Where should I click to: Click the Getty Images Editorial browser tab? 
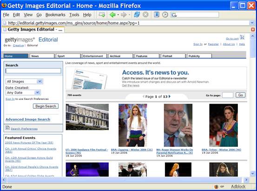pyautogui.click(x=33, y=30)
